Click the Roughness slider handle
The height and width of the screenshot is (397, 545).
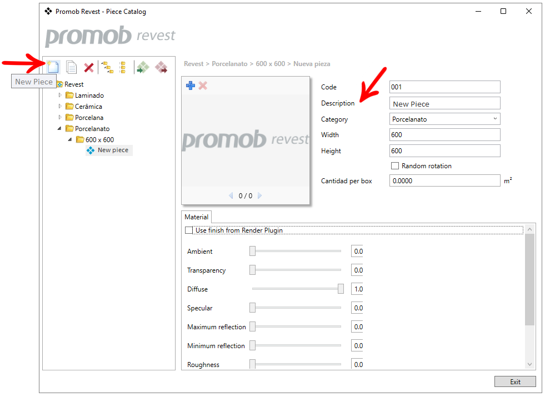click(253, 364)
